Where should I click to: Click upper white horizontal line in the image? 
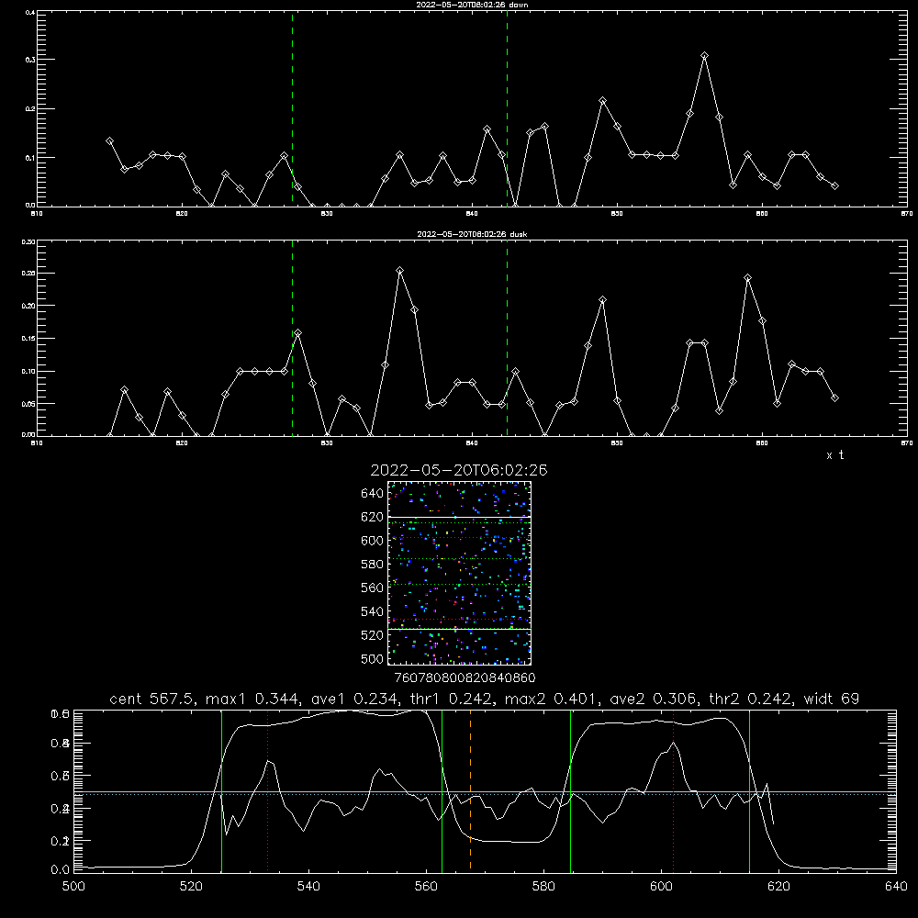459,518
